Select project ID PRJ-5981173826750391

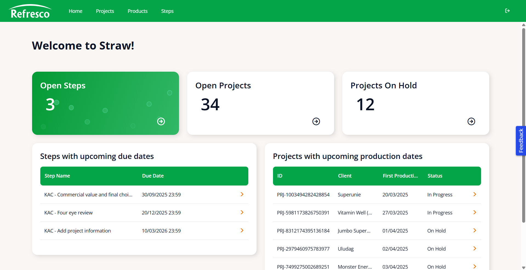pos(303,213)
